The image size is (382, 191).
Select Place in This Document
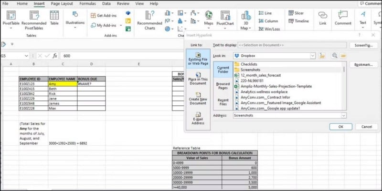pos(198,78)
